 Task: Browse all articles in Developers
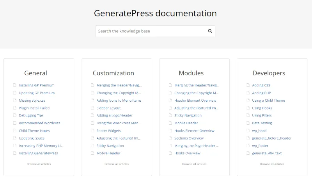272,164
